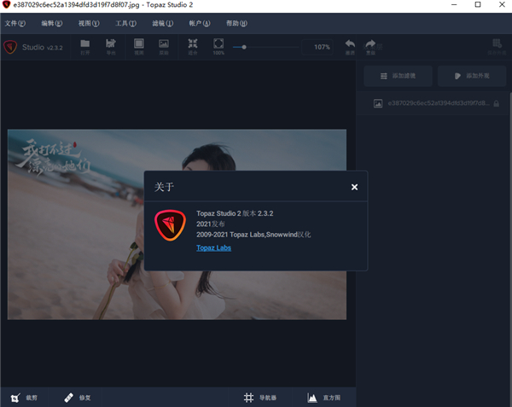Toggle the original image view icon
The width and height of the screenshot is (512, 407).
pyautogui.click(x=164, y=44)
